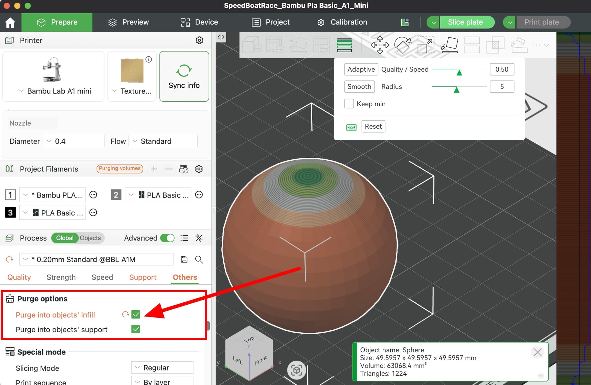Select the Rotate tool icon
The height and width of the screenshot is (385, 591).
click(x=402, y=45)
